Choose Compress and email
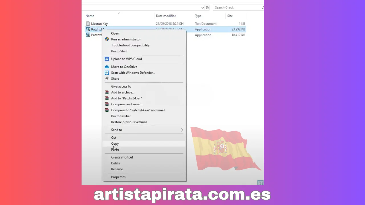Viewport: 365px width, 205px height. click(127, 104)
